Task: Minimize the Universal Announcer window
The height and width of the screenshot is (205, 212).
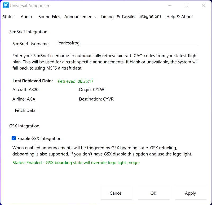Action: (x=169, y=5)
